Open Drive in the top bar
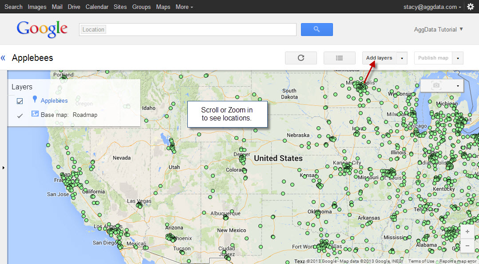The image size is (479, 264). pos(74,7)
